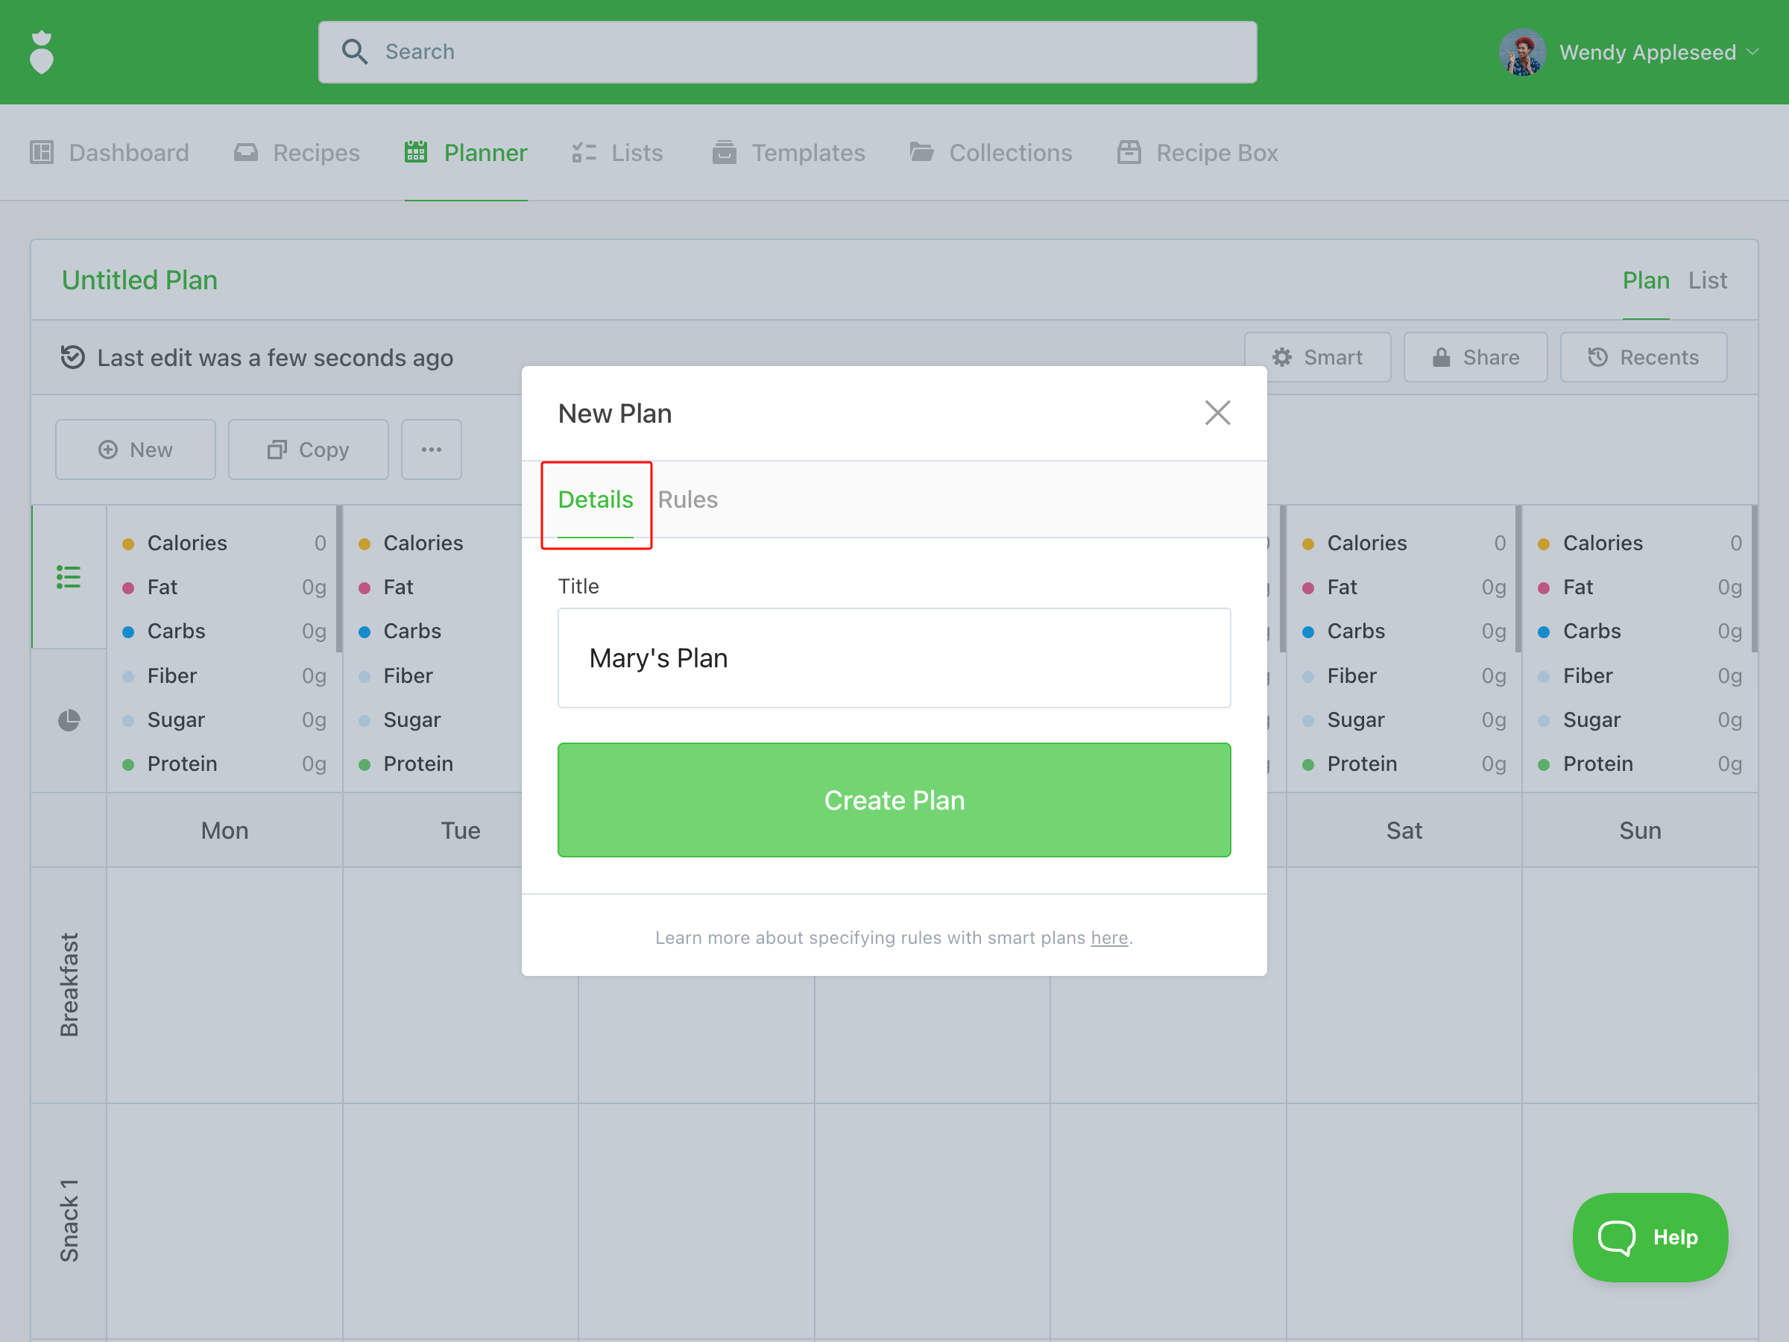Expand the Wendy Appleseed account chevron
This screenshot has height=1342, width=1789.
click(x=1752, y=53)
